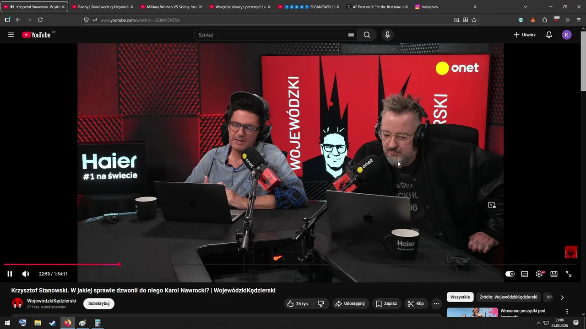Open more actions three-dot menu
This screenshot has width=586, height=329.
tap(436, 303)
